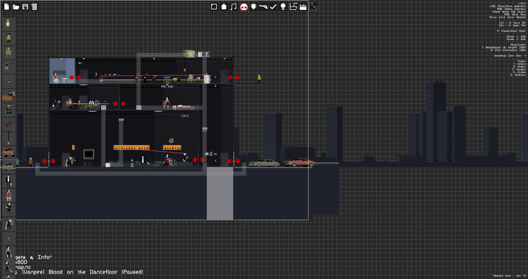This screenshot has width=528, height=279.
Task: Open the checkmark objectives tool
Action: (273, 7)
